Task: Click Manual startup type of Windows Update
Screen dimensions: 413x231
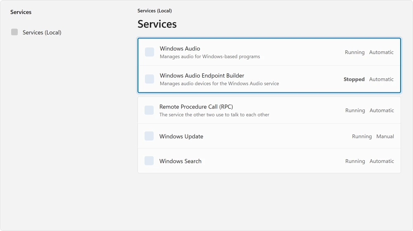Action: pos(385,136)
